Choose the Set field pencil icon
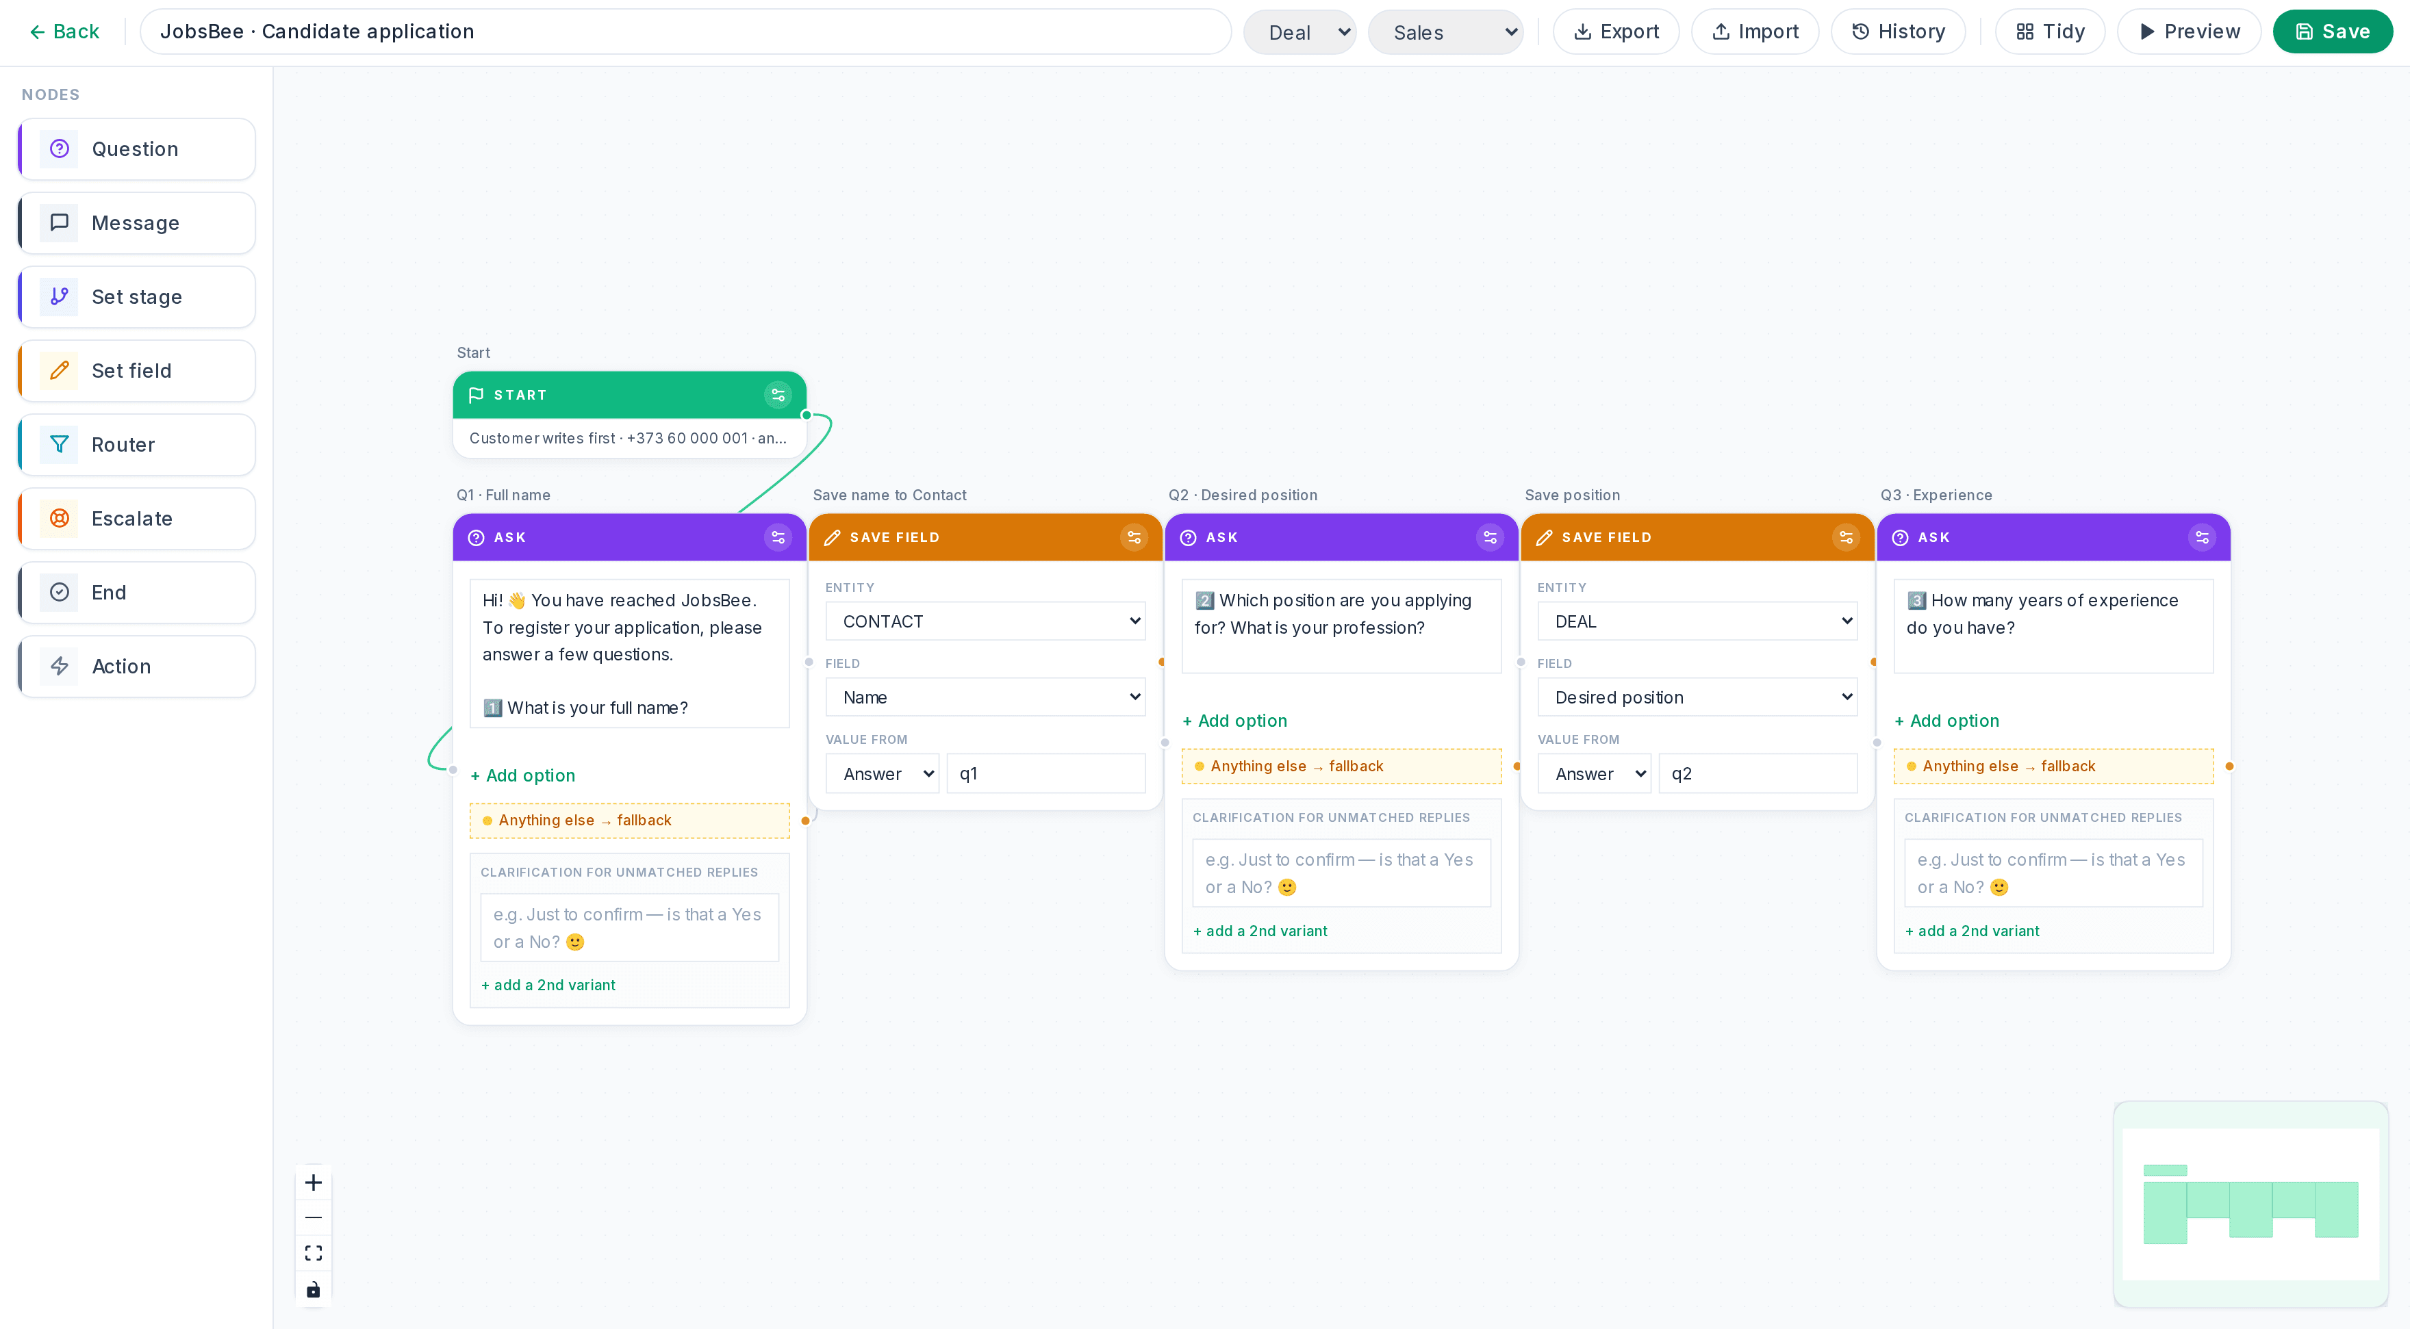Image resolution: width=2410 pixels, height=1329 pixels. [x=59, y=370]
